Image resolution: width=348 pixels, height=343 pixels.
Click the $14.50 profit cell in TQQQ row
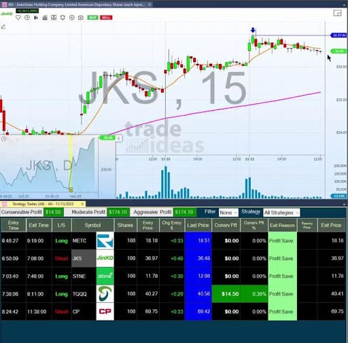pyautogui.click(x=226, y=294)
